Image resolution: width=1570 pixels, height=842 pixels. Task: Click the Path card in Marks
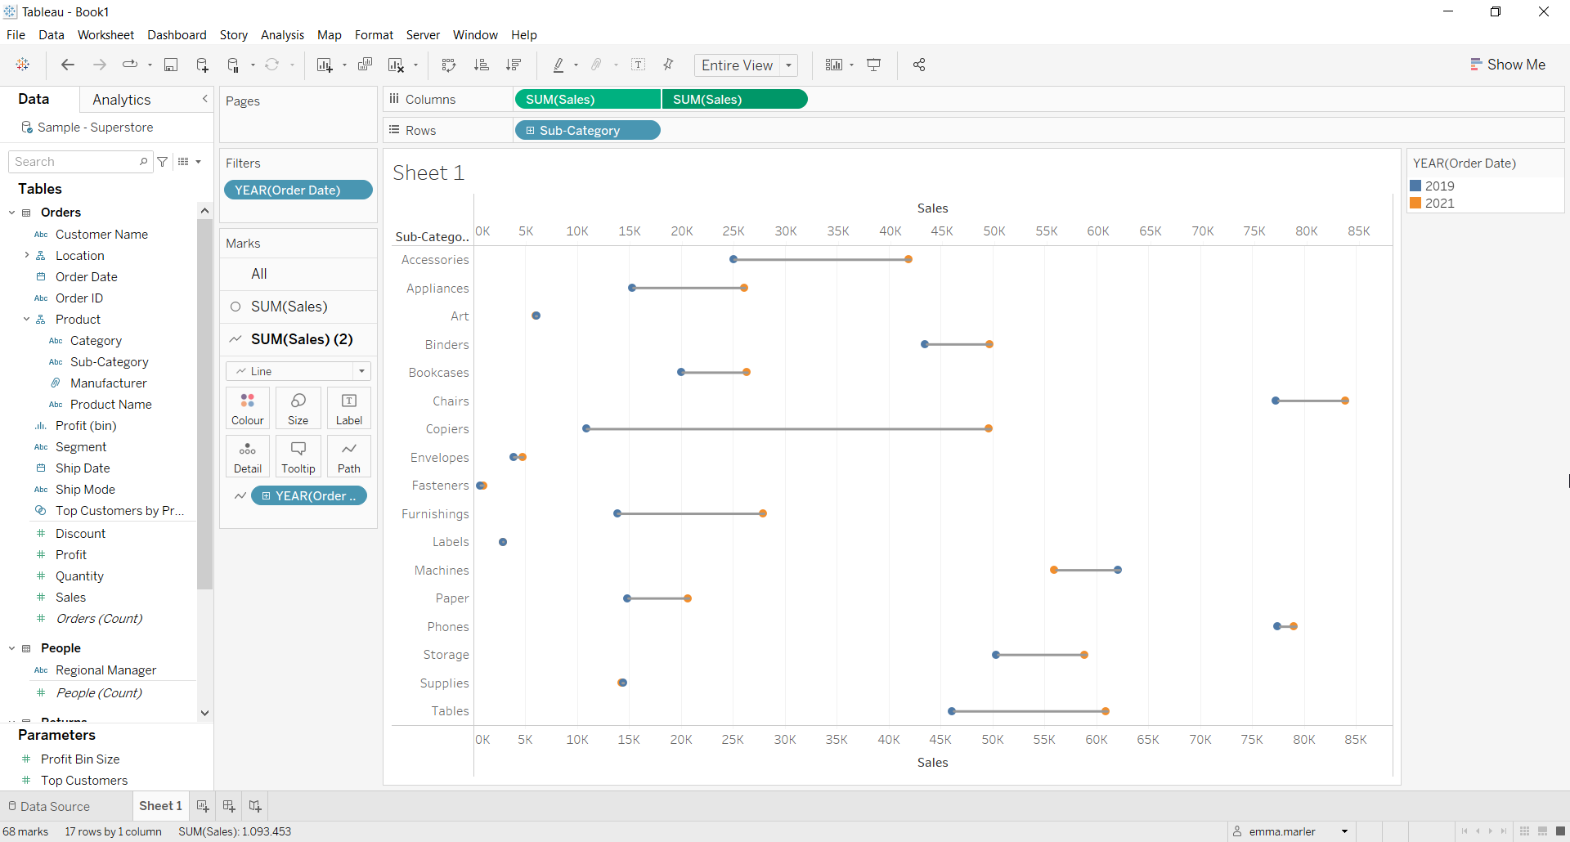[x=348, y=456]
